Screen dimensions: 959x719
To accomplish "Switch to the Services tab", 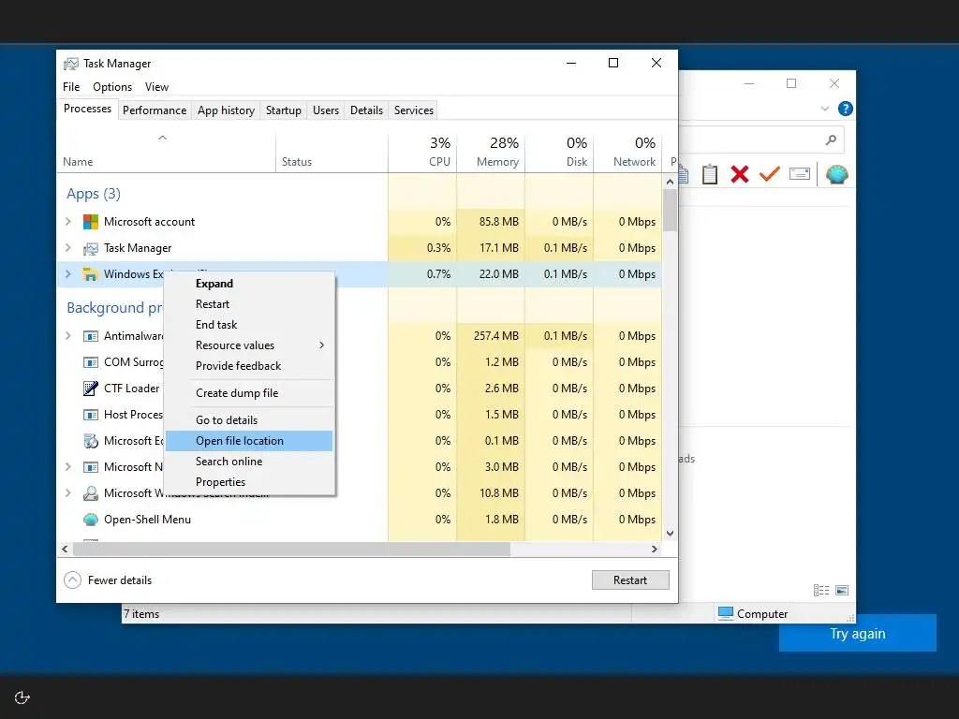I will pos(413,110).
